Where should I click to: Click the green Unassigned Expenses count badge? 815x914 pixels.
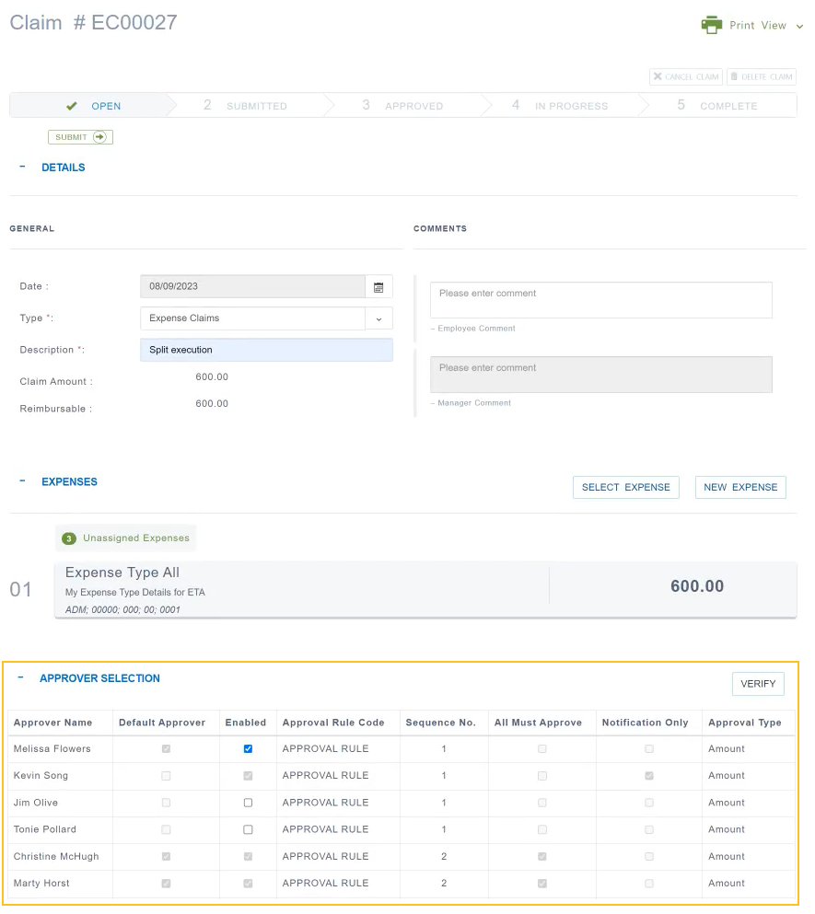click(68, 538)
